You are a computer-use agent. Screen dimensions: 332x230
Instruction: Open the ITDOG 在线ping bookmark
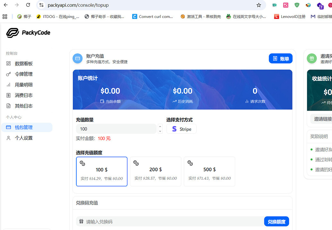58,16
